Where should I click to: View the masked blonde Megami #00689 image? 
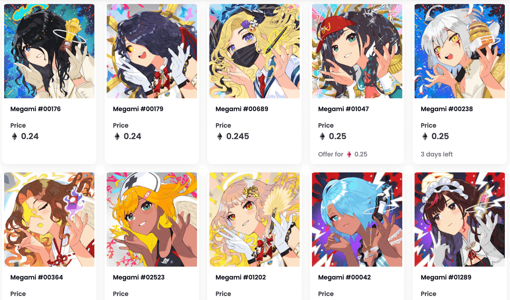pos(255,51)
